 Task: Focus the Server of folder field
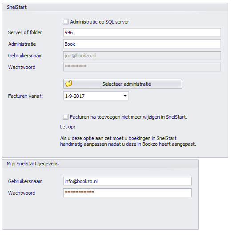point(142,32)
